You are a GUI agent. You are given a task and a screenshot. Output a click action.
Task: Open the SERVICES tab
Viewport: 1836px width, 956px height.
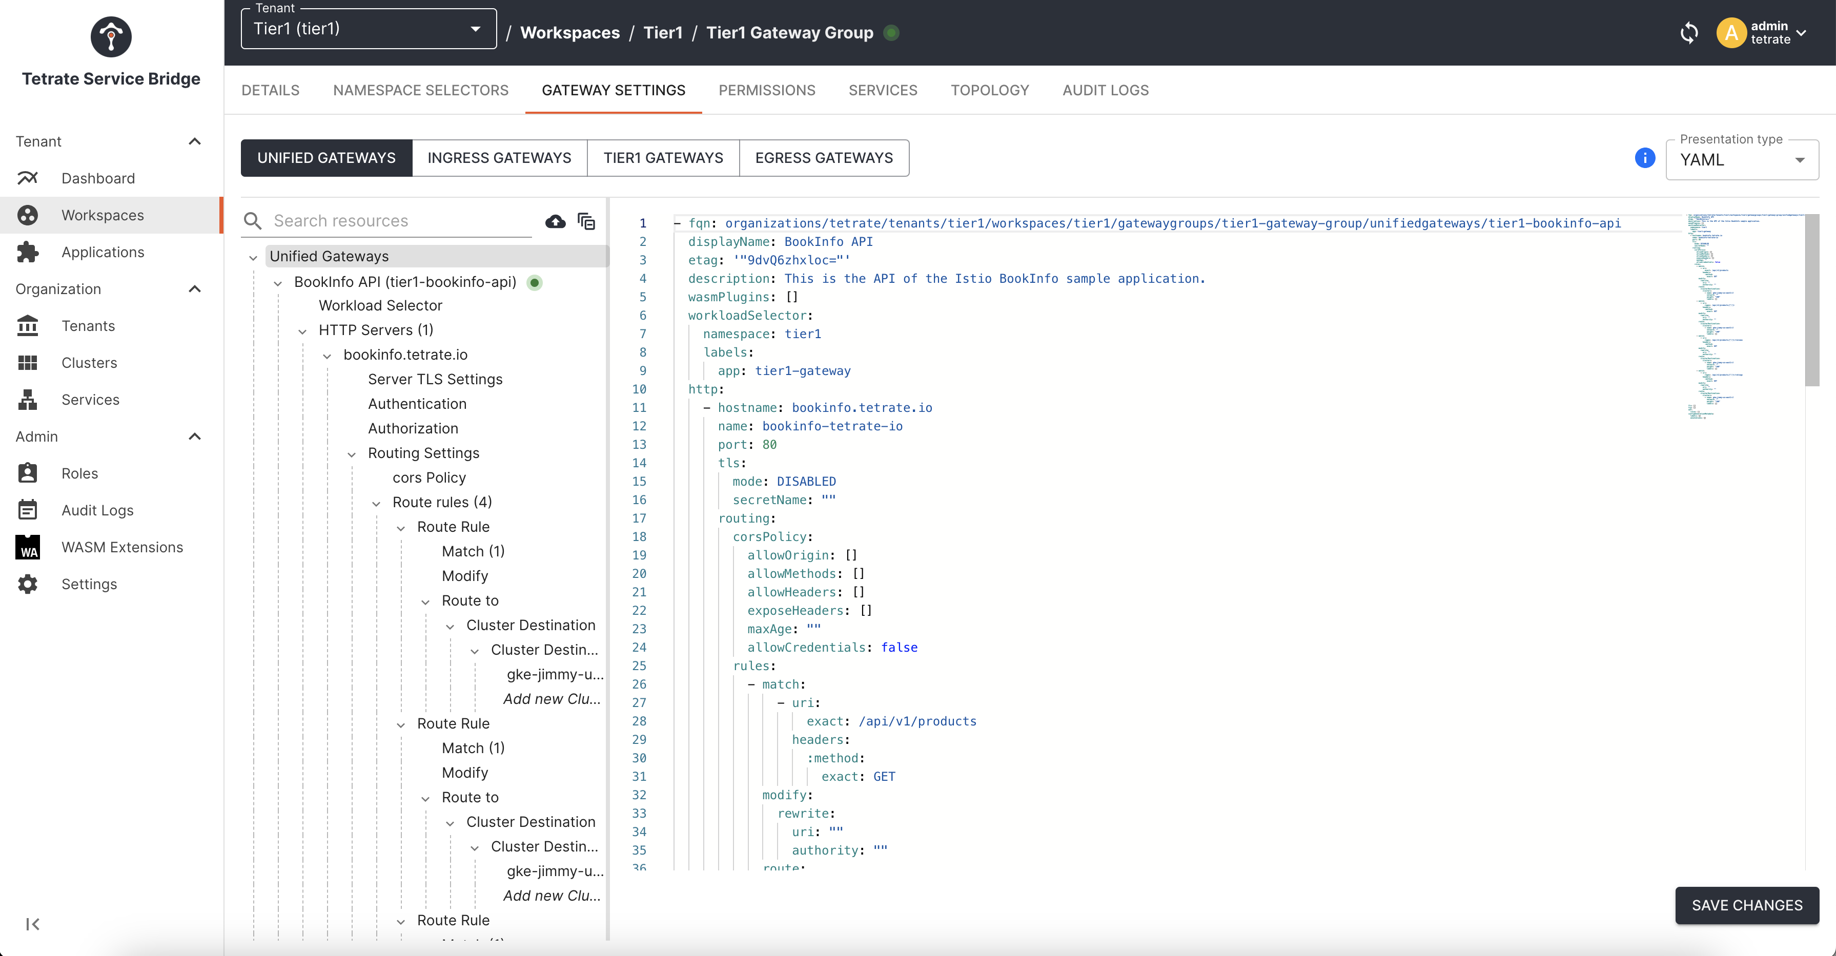tap(882, 90)
